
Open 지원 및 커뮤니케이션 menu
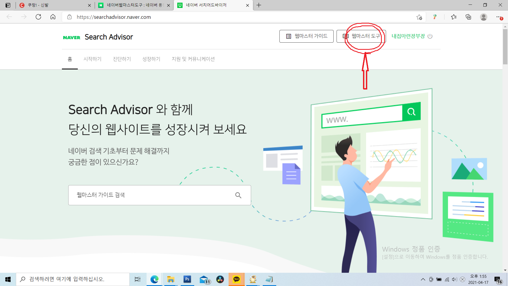tap(193, 59)
